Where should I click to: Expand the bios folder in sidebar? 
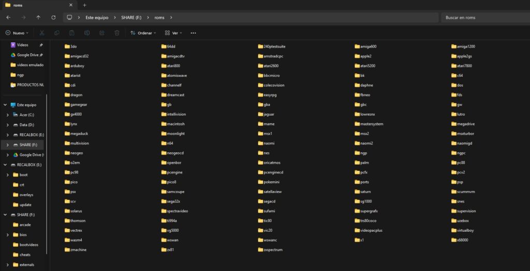point(7,234)
